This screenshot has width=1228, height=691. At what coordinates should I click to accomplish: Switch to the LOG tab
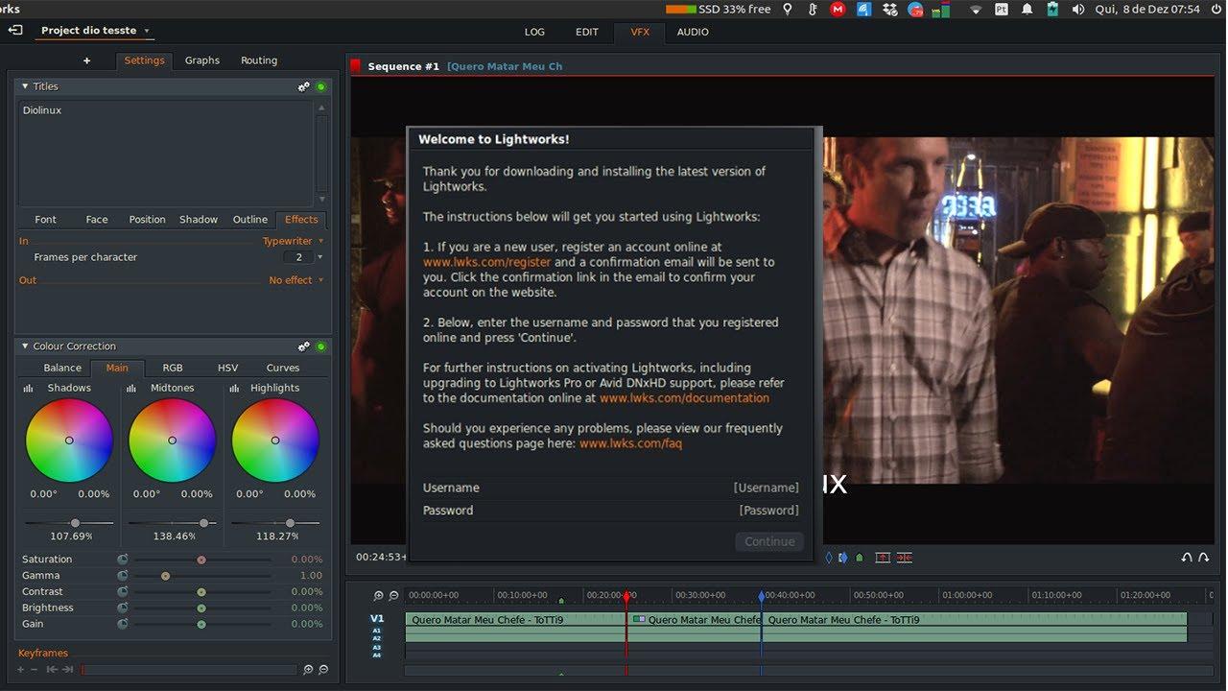point(534,32)
